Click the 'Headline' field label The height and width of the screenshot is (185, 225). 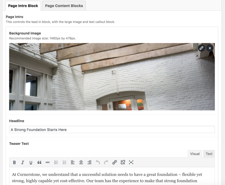point(17,121)
